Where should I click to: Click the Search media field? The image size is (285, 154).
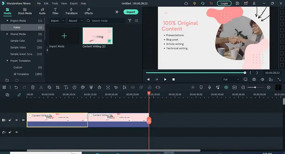click(106, 21)
